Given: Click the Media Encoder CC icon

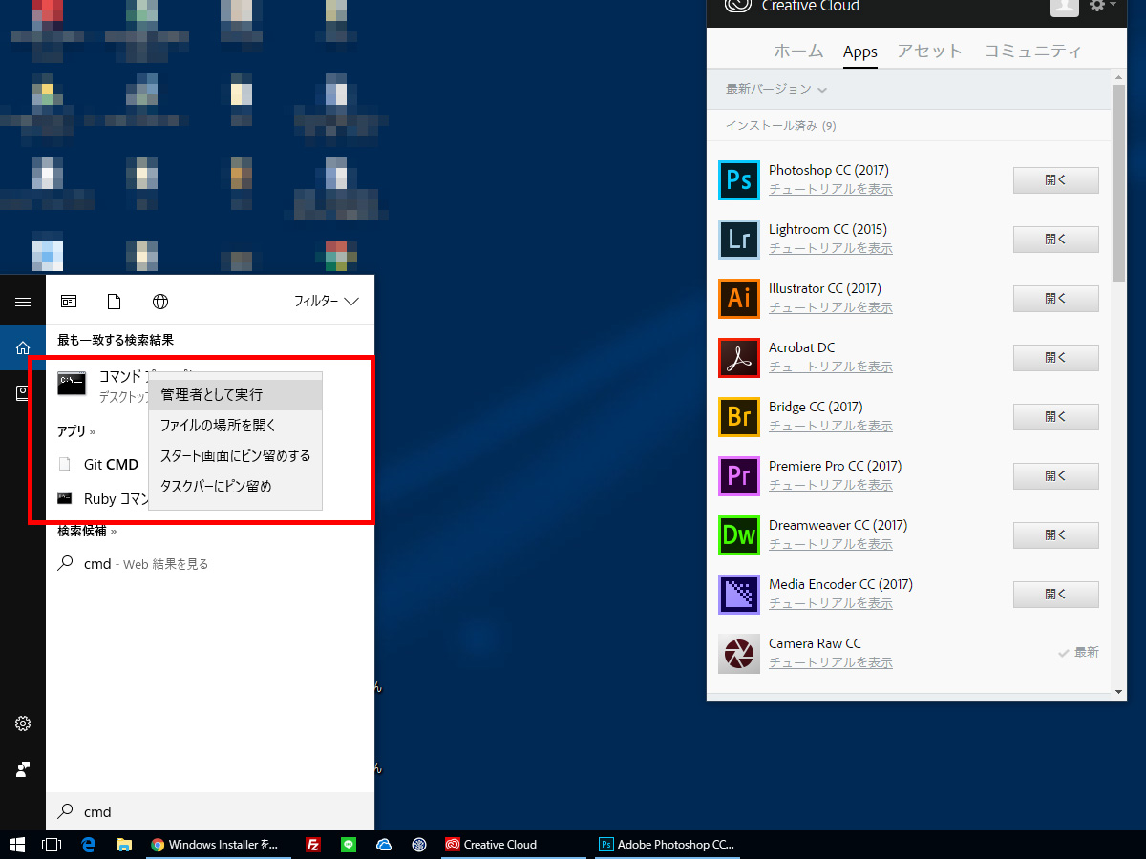Looking at the screenshot, I should click(738, 595).
